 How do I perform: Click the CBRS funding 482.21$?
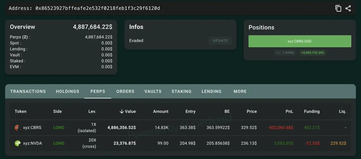pos(311,128)
